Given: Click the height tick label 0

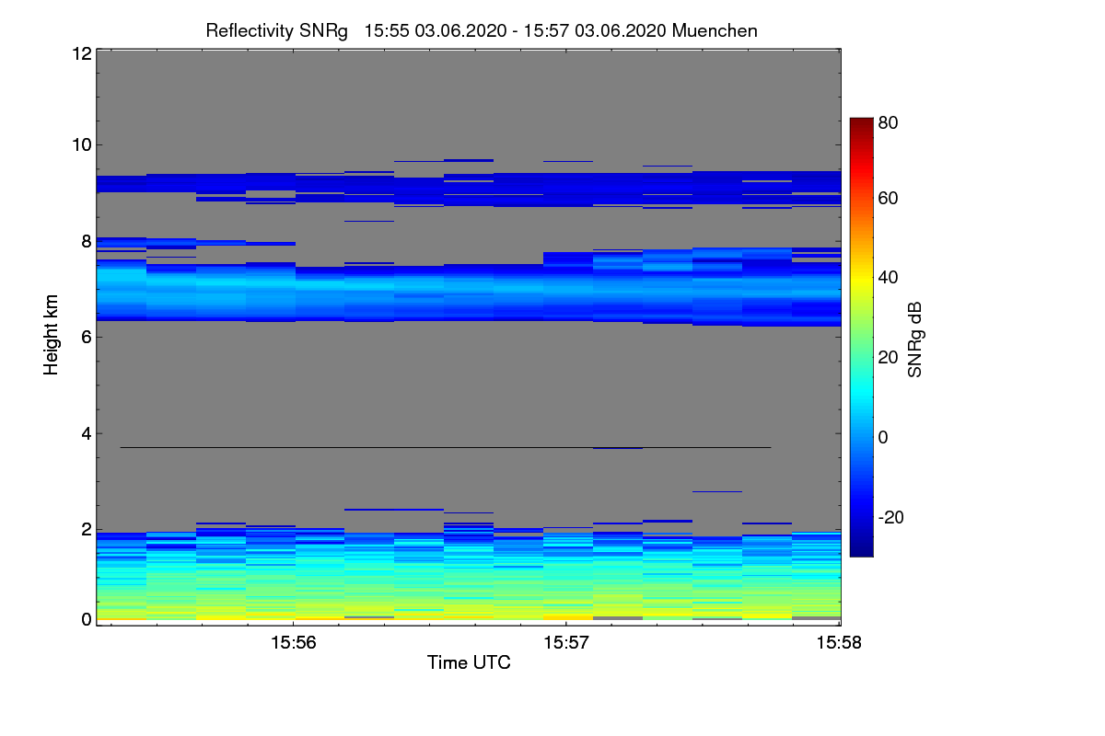Looking at the screenshot, I should tap(87, 619).
